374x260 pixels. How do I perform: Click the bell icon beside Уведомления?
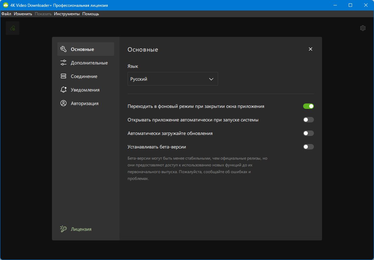[x=63, y=90]
